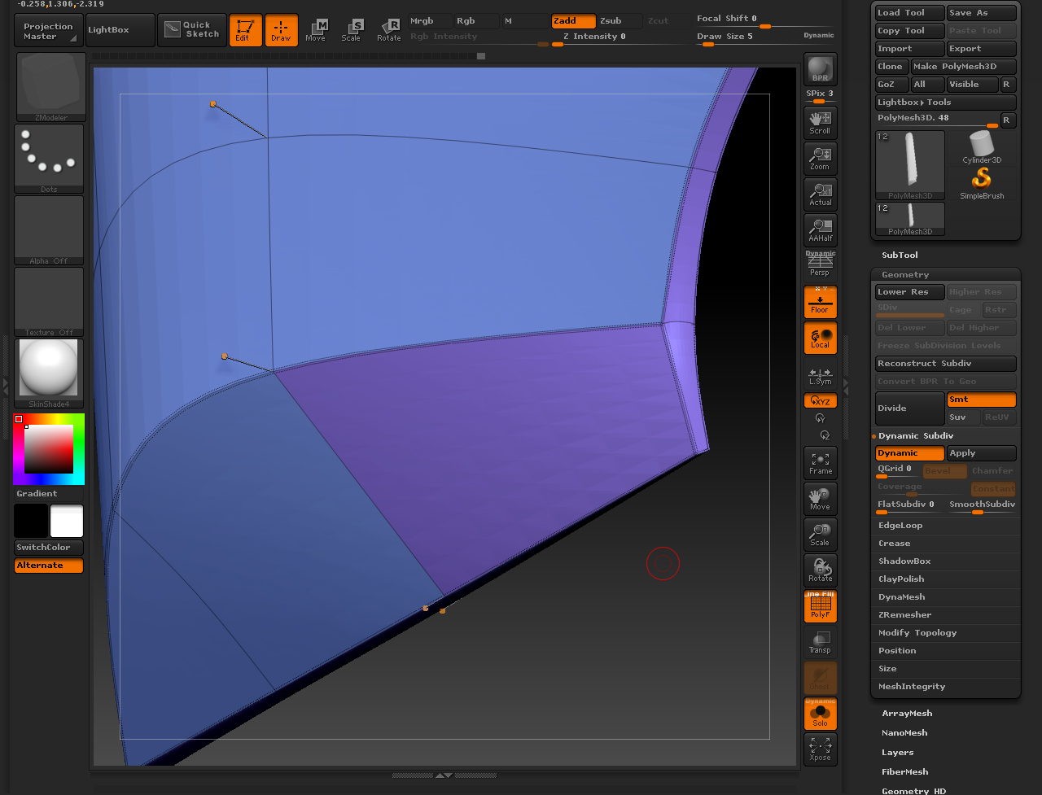Click the Projection Master button

48,30
